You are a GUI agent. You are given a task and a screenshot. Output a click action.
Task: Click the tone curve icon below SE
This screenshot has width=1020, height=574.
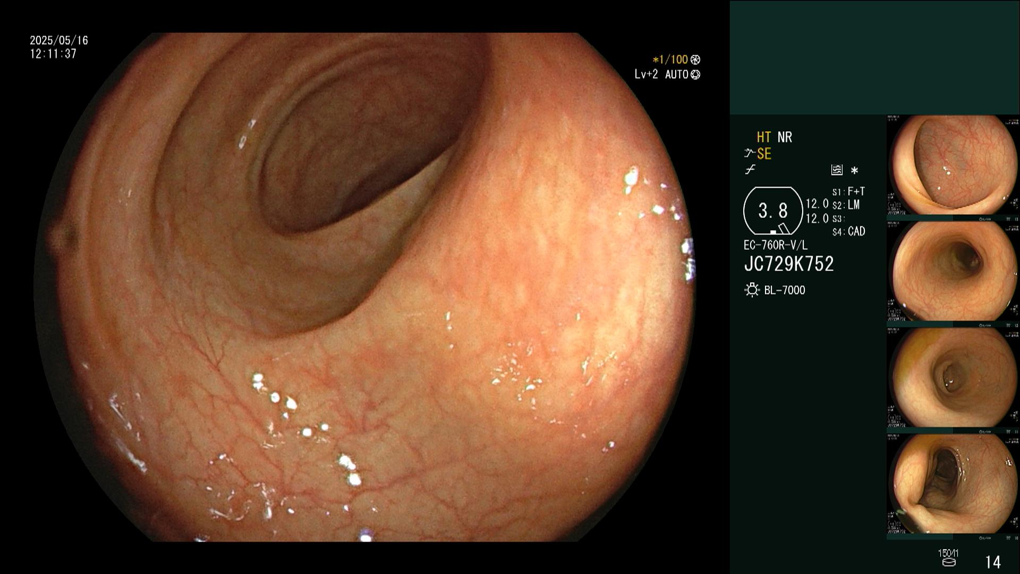pos(750,170)
